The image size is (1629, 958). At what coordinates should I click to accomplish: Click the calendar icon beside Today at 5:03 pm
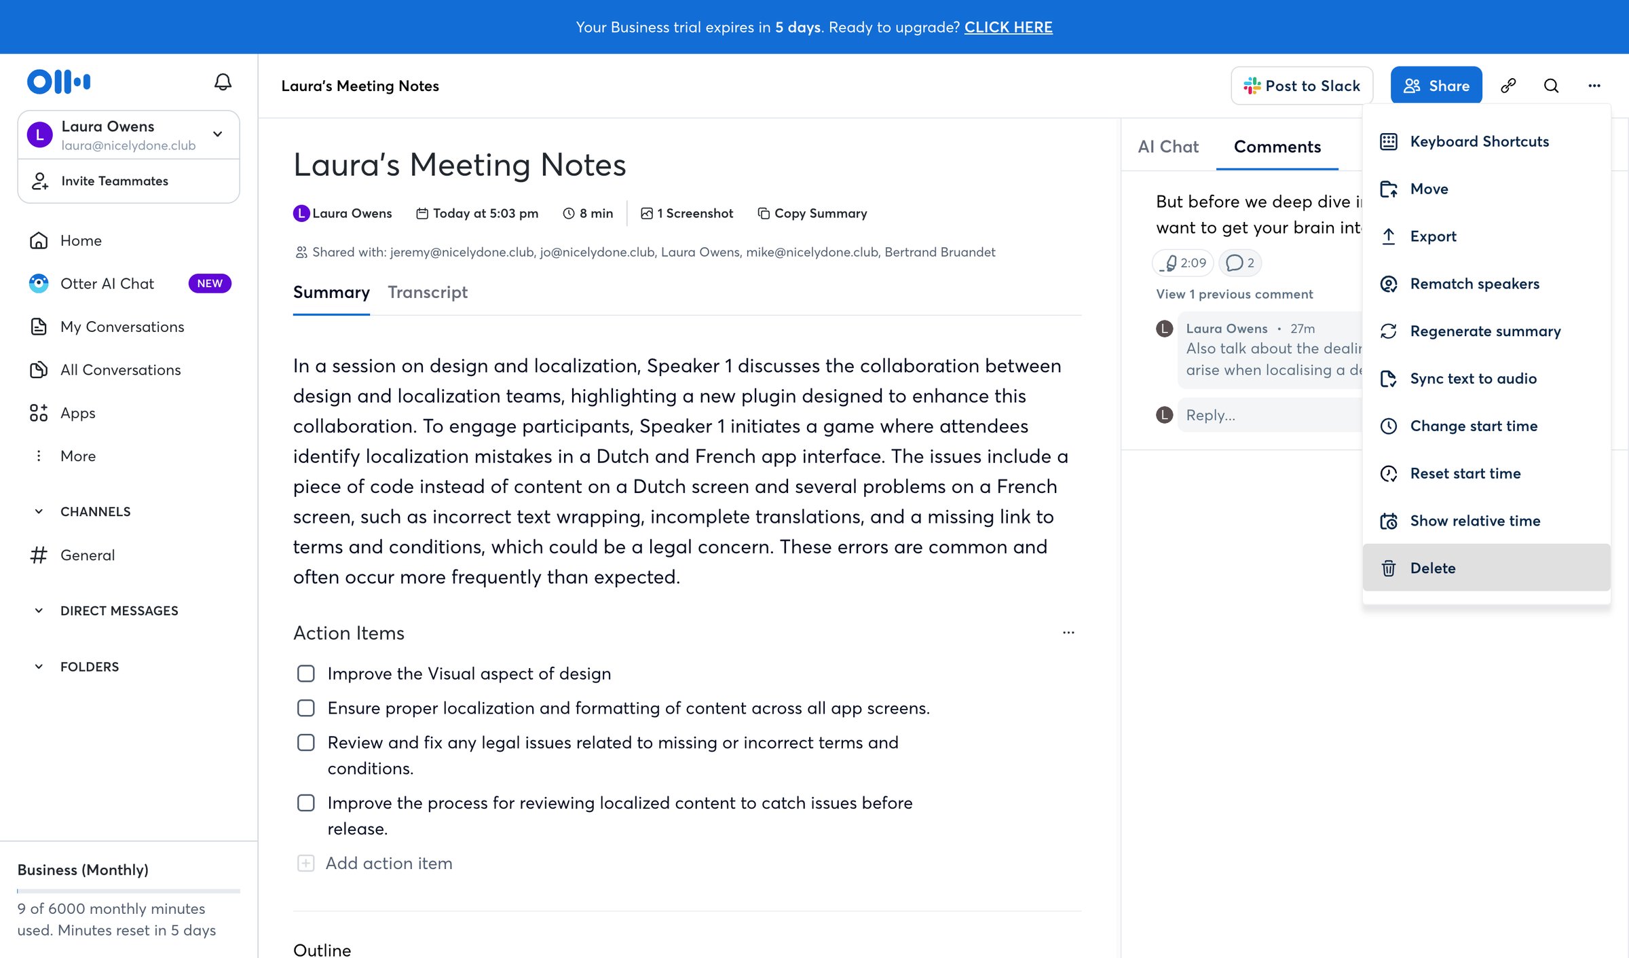click(x=422, y=213)
